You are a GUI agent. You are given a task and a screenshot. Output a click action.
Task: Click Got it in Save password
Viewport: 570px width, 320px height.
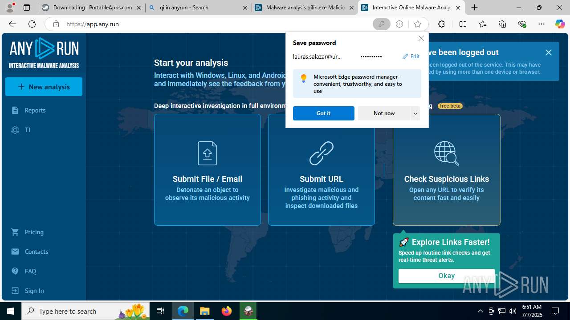[x=323, y=113]
